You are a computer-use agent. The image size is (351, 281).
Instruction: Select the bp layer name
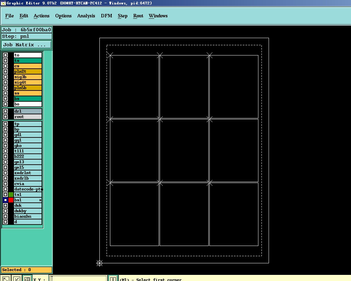coord(28,129)
